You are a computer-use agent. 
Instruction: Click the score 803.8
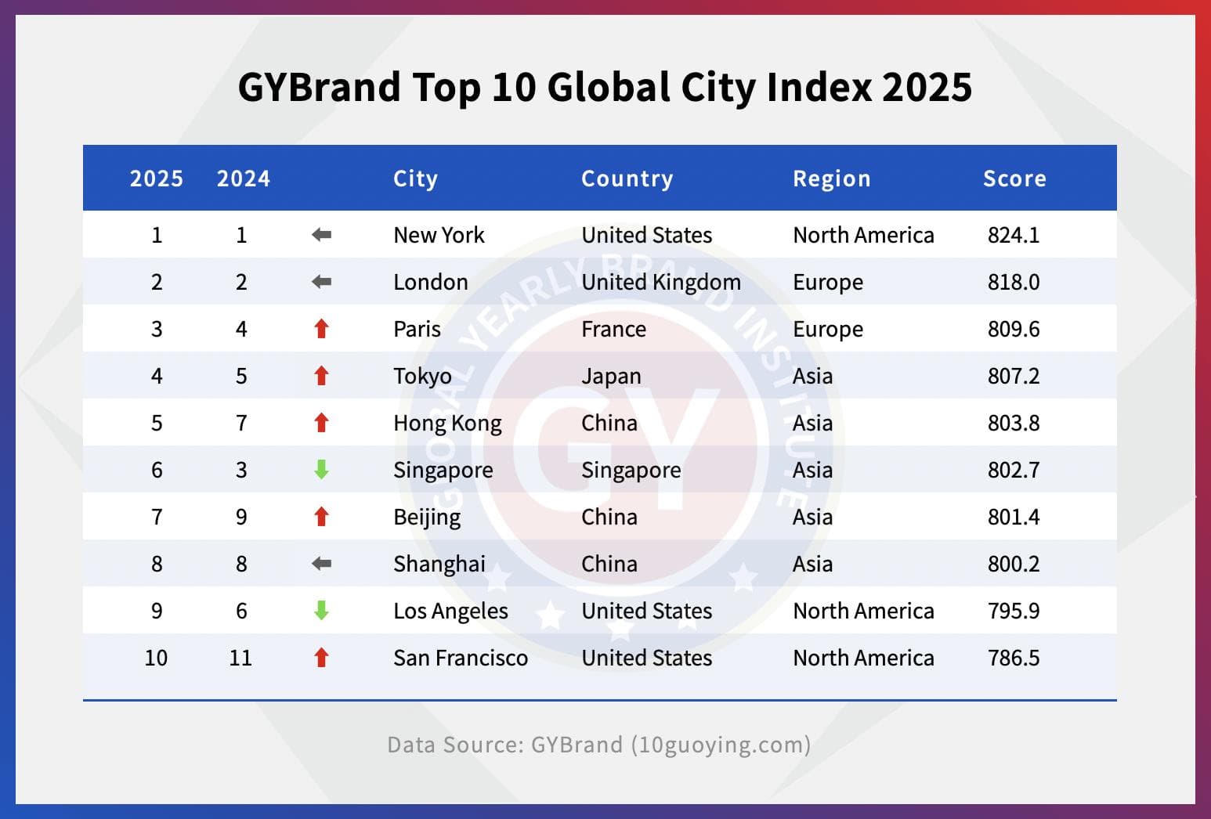tap(1014, 423)
